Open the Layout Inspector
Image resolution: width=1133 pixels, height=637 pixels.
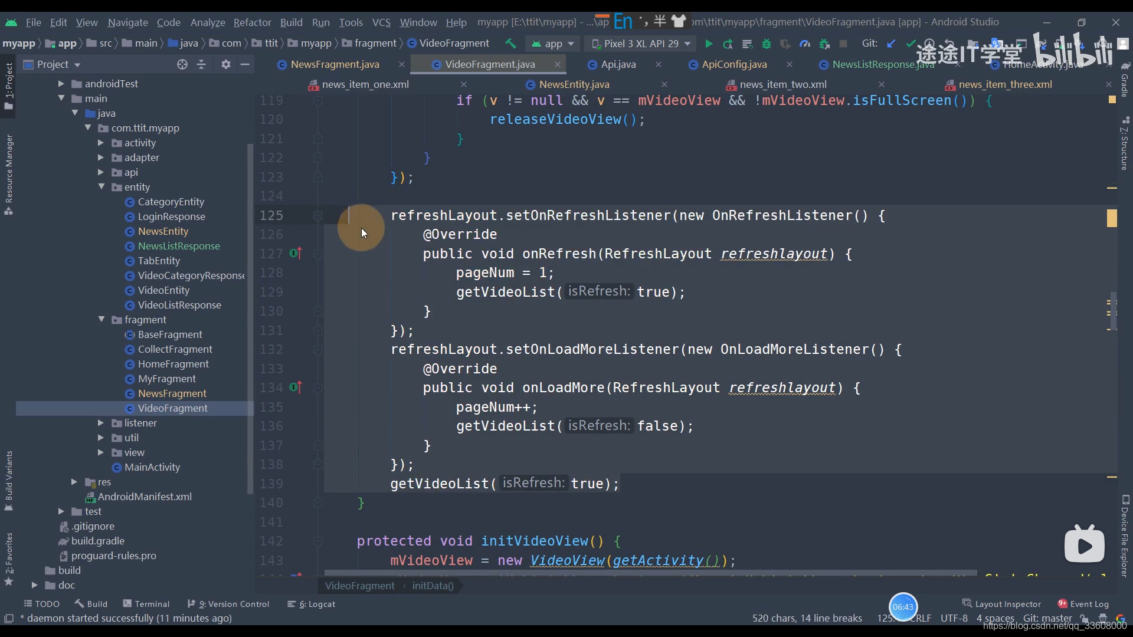coord(1002,604)
